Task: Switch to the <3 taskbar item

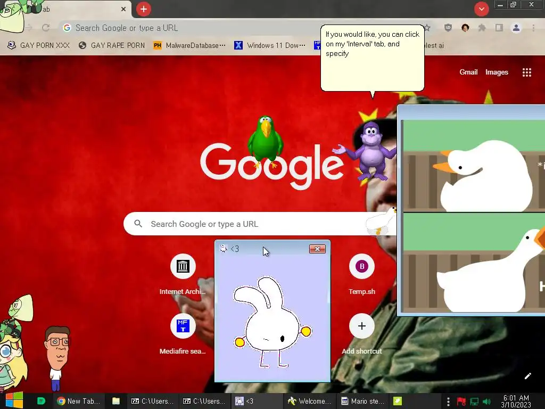Action: click(x=257, y=401)
